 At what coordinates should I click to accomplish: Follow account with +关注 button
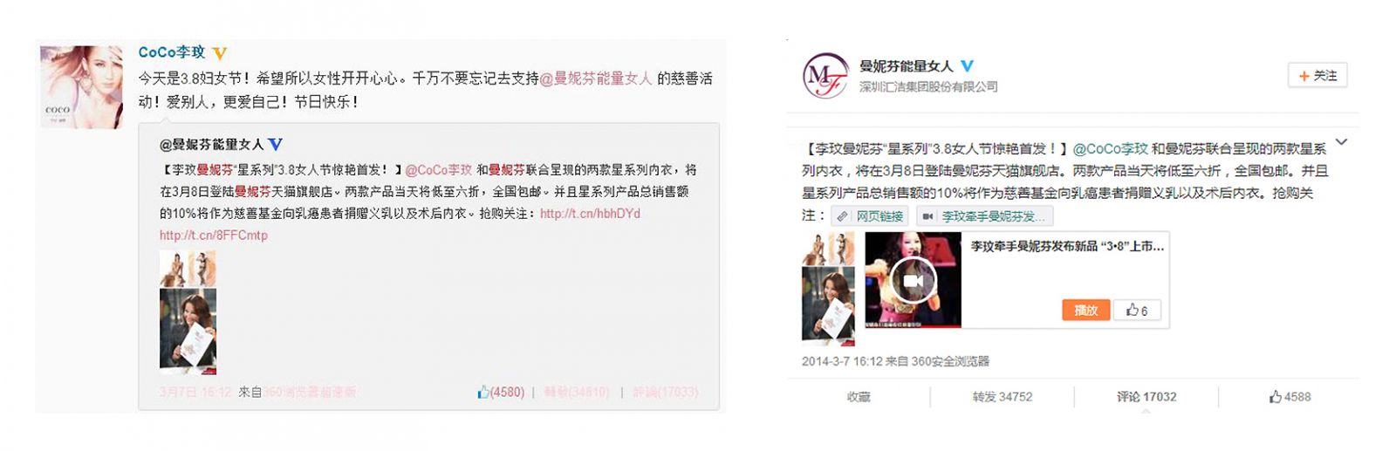pyautogui.click(x=1317, y=76)
